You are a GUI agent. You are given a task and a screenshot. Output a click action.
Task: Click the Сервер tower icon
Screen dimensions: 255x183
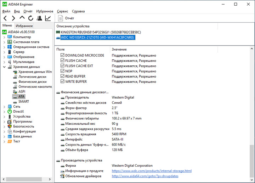coord(10,52)
